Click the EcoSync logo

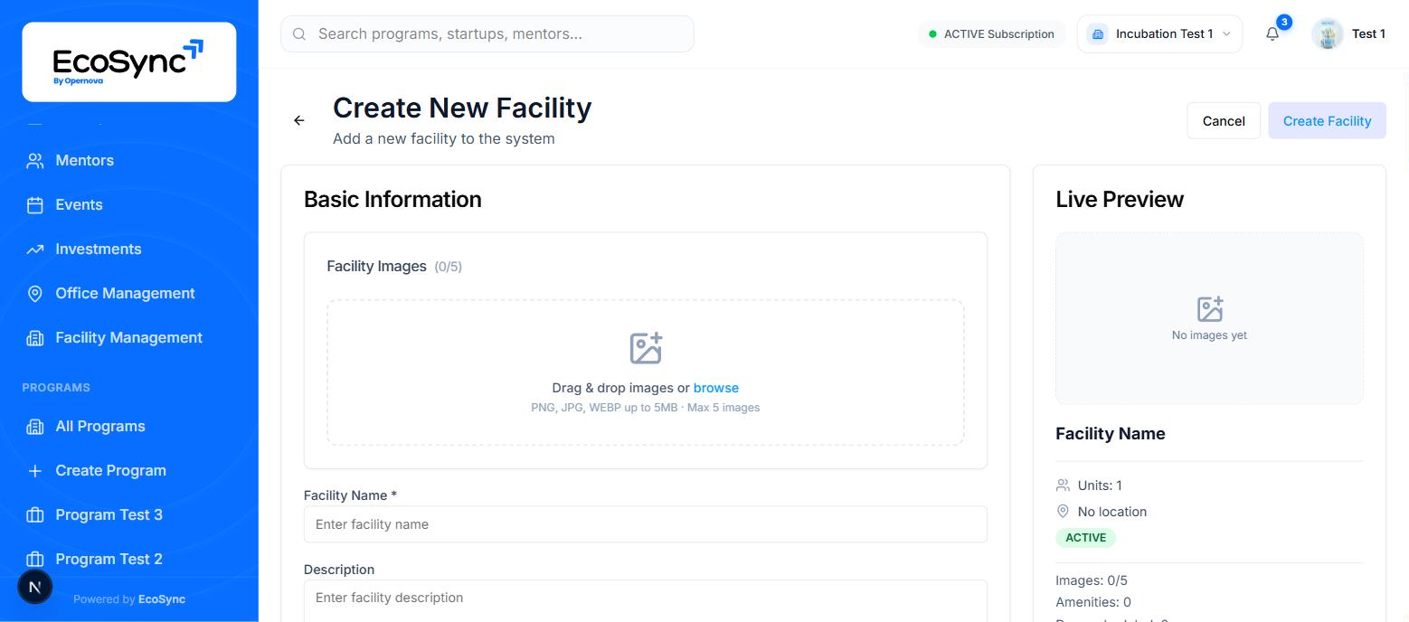click(128, 61)
